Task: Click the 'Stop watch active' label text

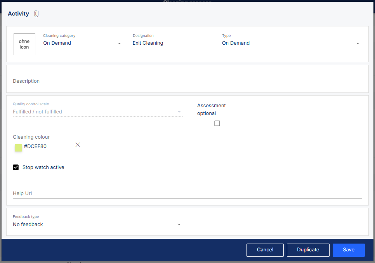Action: [43, 167]
